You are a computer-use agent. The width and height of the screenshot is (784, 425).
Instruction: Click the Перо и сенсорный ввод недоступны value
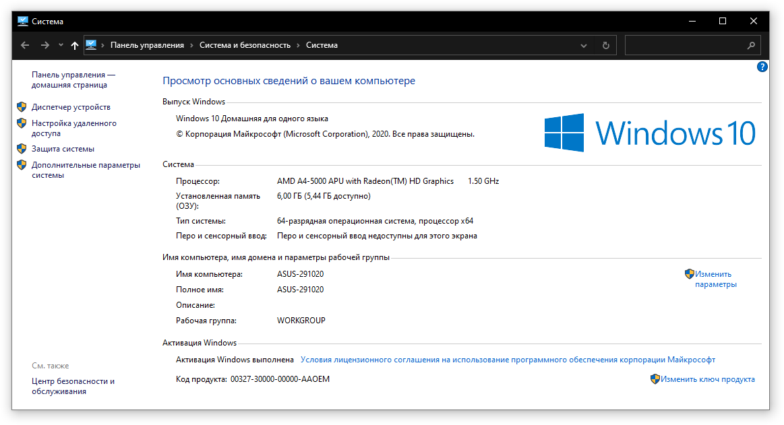pyautogui.click(x=377, y=236)
